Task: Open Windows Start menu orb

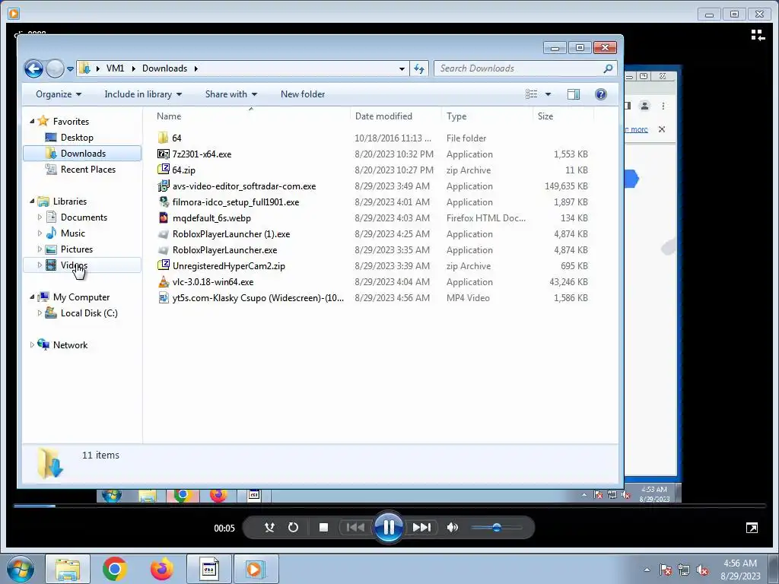Action: click(21, 569)
